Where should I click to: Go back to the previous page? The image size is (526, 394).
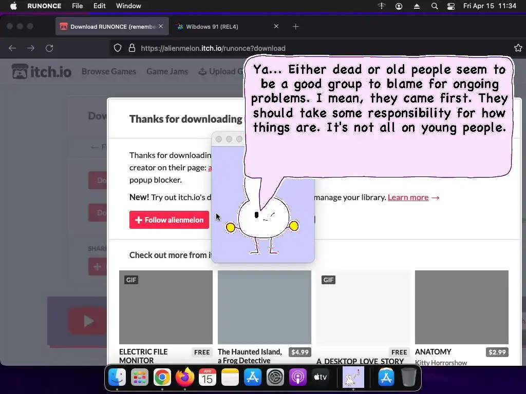[12, 48]
